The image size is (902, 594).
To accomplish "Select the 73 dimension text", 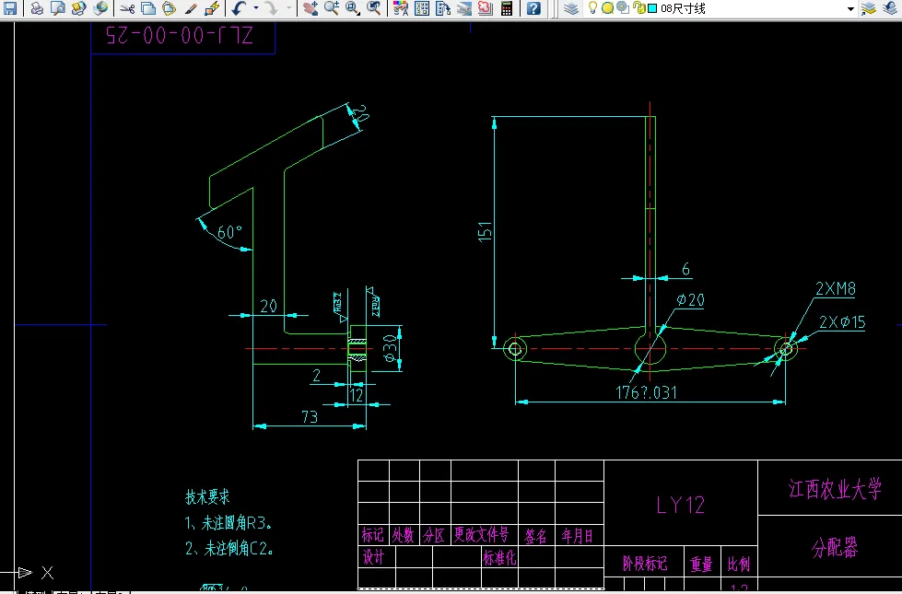I will tap(310, 416).
